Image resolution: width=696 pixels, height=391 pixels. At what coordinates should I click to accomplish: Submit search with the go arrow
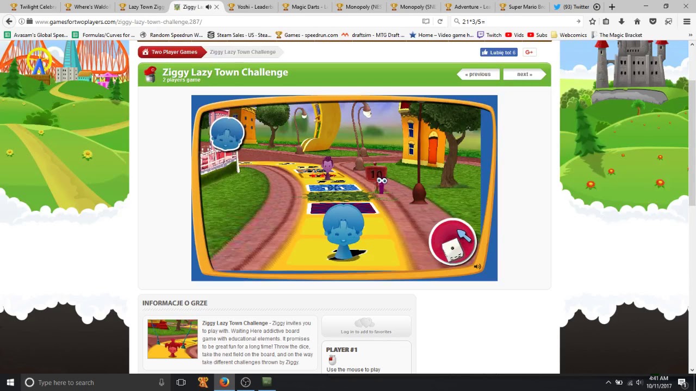click(578, 22)
